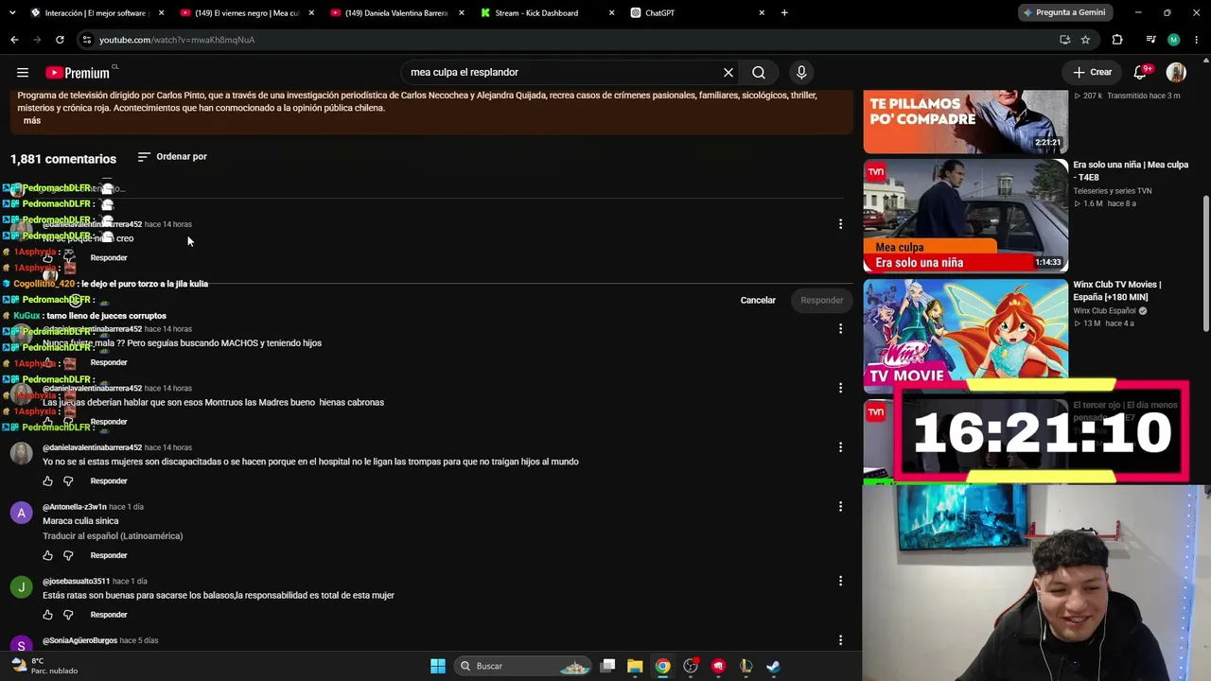Open Winx Club TV Movies video title
Image resolution: width=1211 pixels, height=681 pixels.
coord(1117,290)
